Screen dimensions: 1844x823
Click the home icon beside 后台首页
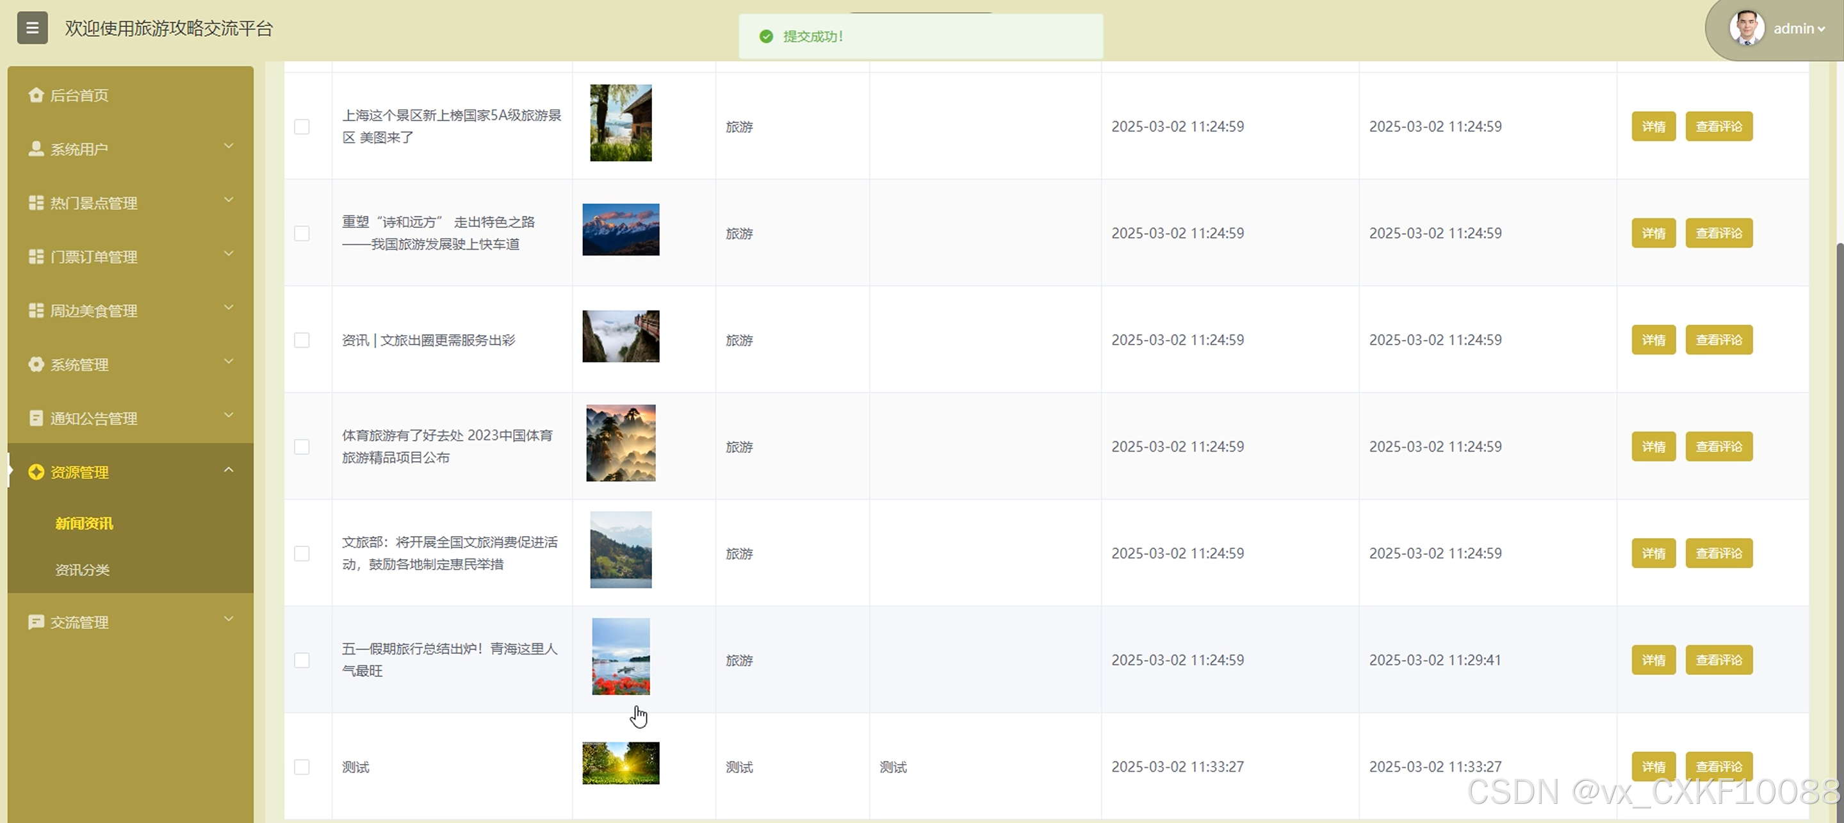point(36,94)
